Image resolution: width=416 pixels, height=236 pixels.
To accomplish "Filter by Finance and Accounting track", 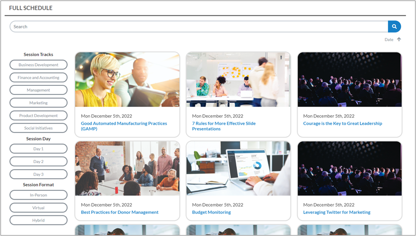I will pyautogui.click(x=39, y=77).
